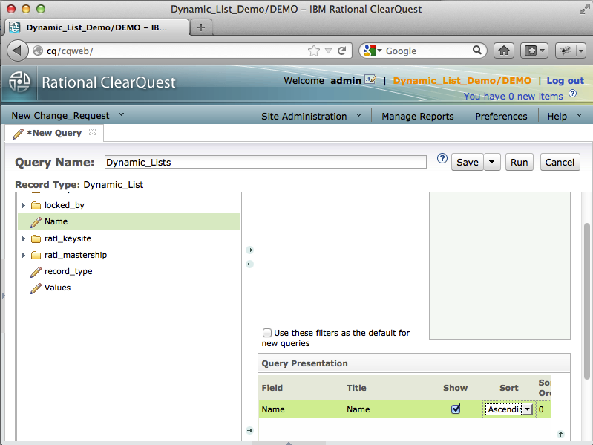Uncheck Show for the Name field
Viewport: 593px width, 445px height.
click(x=456, y=409)
